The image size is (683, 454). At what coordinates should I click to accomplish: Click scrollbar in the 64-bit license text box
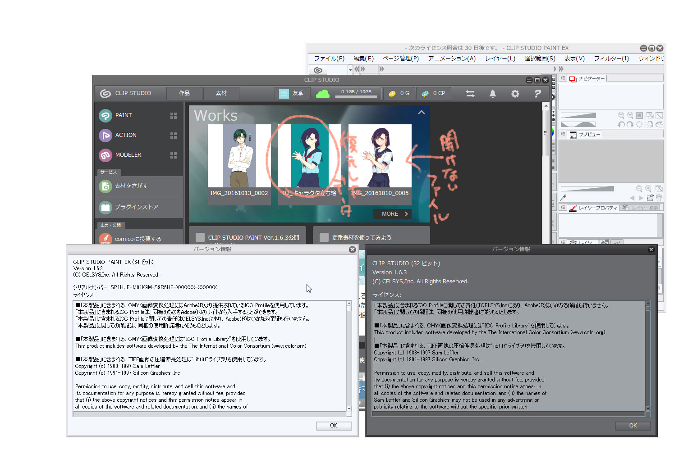(x=349, y=356)
